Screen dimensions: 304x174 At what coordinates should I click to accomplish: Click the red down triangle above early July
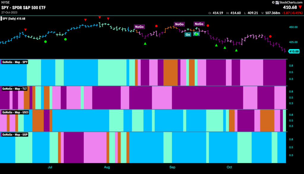point(26,30)
